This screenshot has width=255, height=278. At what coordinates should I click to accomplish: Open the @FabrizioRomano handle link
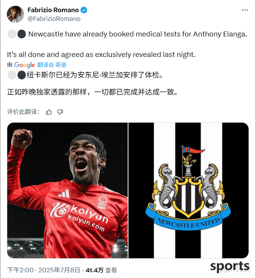point(54,19)
